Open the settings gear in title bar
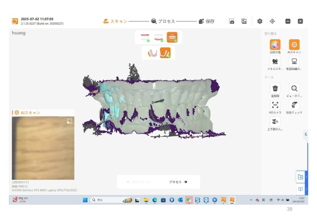This screenshot has width=317, height=219. click(260, 21)
